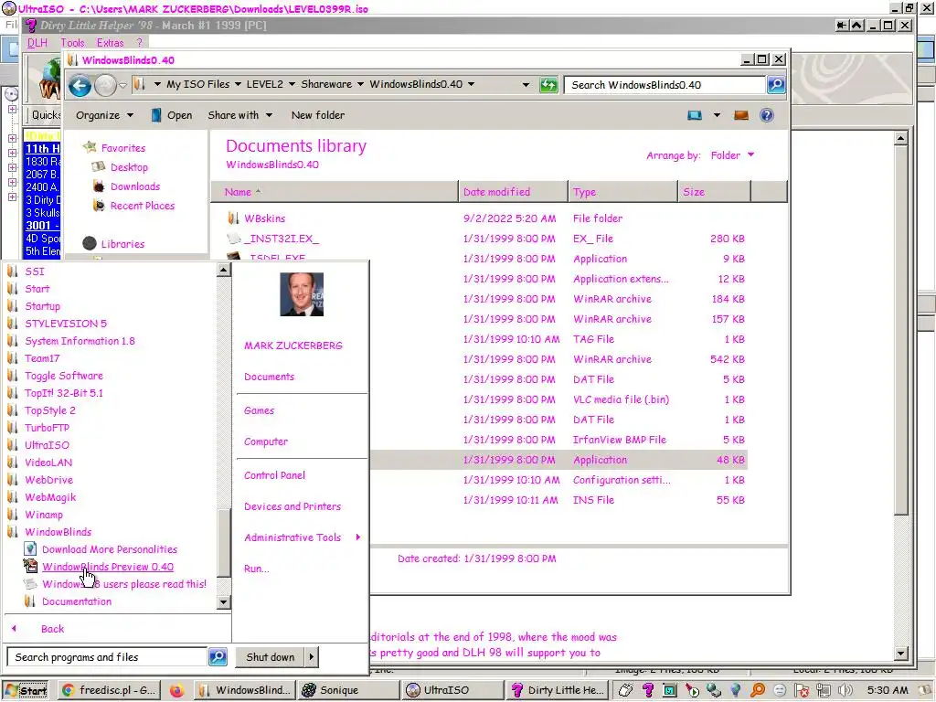Open the Organize dropdown
The width and height of the screenshot is (936, 702).
(x=104, y=115)
